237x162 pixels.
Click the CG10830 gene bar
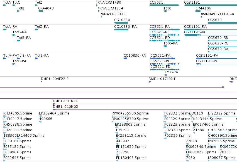[x=121, y=23]
